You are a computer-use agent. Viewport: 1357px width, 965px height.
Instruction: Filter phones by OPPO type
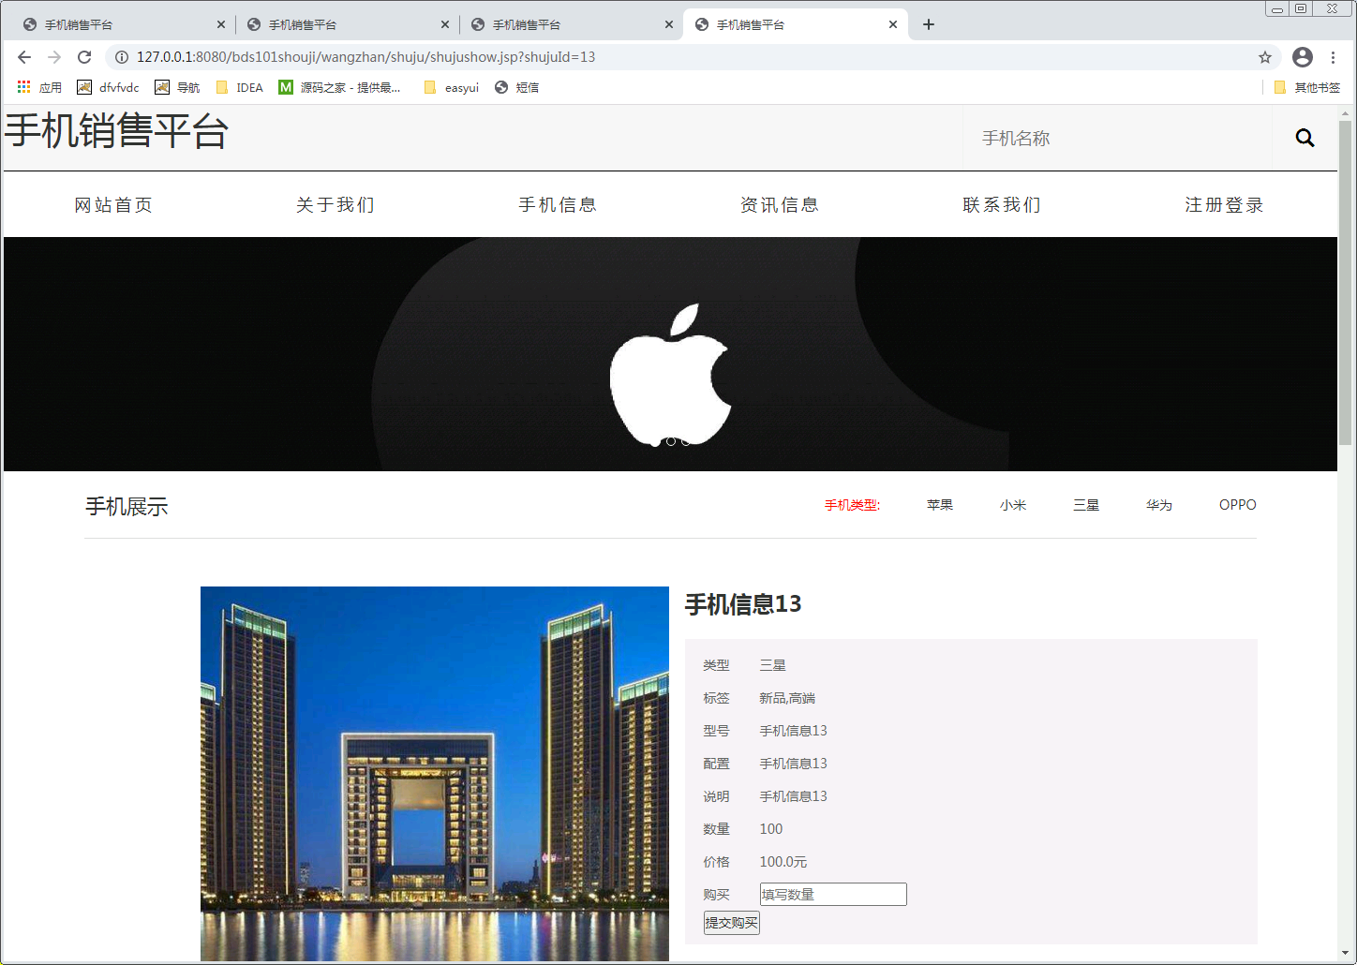tap(1238, 505)
